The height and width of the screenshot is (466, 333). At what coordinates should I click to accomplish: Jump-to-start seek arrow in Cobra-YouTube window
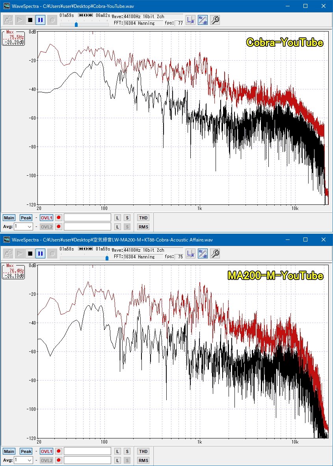click(x=80, y=15)
